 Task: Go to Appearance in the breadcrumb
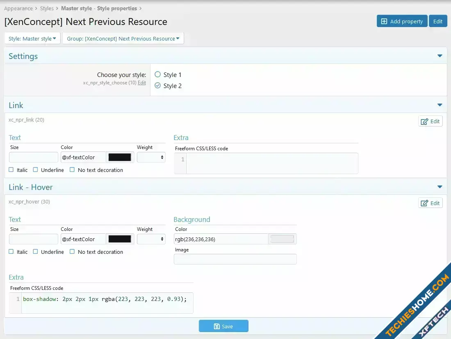(x=18, y=8)
